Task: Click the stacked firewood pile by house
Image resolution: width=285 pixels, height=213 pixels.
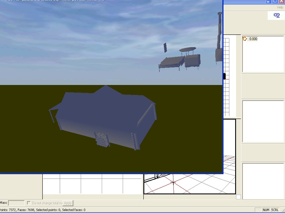Action: click(x=102, y=140)
